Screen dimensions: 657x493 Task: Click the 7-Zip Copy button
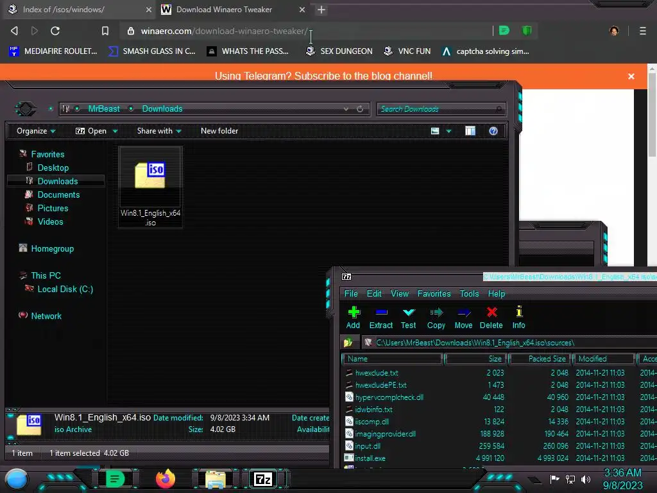[x=436, y=317]
